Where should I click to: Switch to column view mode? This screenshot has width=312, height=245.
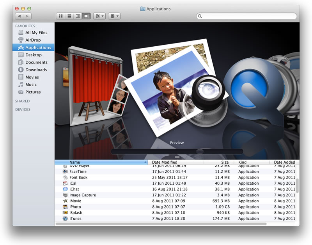[x=78, y=16]
